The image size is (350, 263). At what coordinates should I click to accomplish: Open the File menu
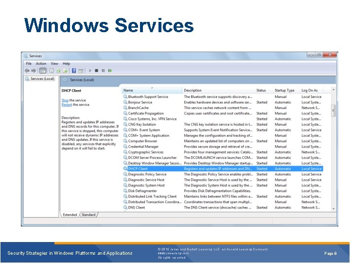pyautogui.click(x=29, y=63)
